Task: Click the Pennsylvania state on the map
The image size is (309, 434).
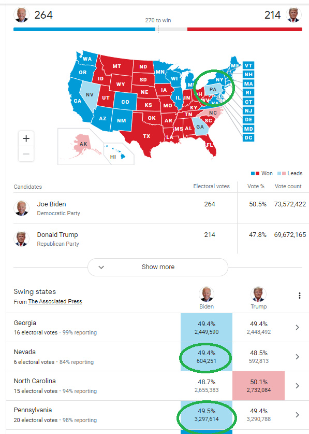Action: 213,89
